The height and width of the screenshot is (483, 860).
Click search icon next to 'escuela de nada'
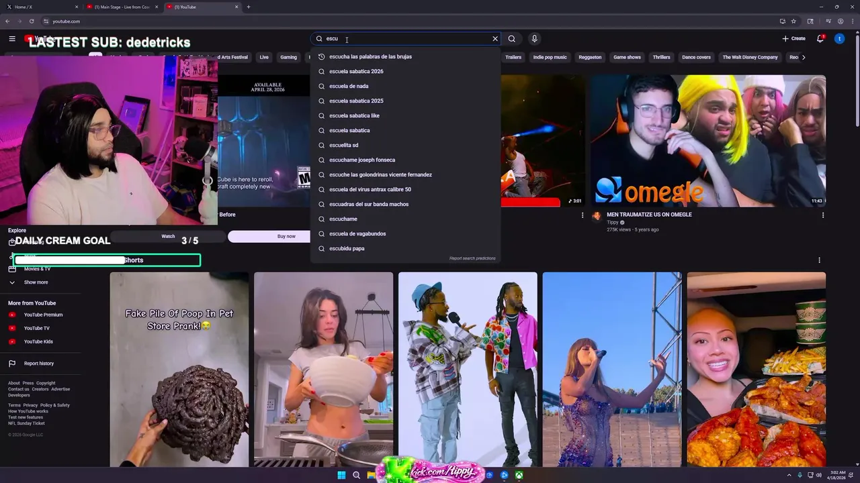tap(321, 86)
